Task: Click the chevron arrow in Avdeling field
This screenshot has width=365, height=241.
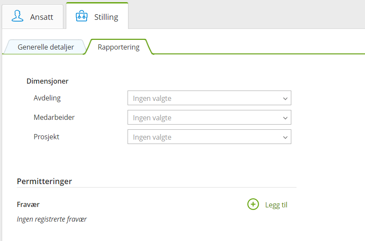Action: click(x=285, y=98)
